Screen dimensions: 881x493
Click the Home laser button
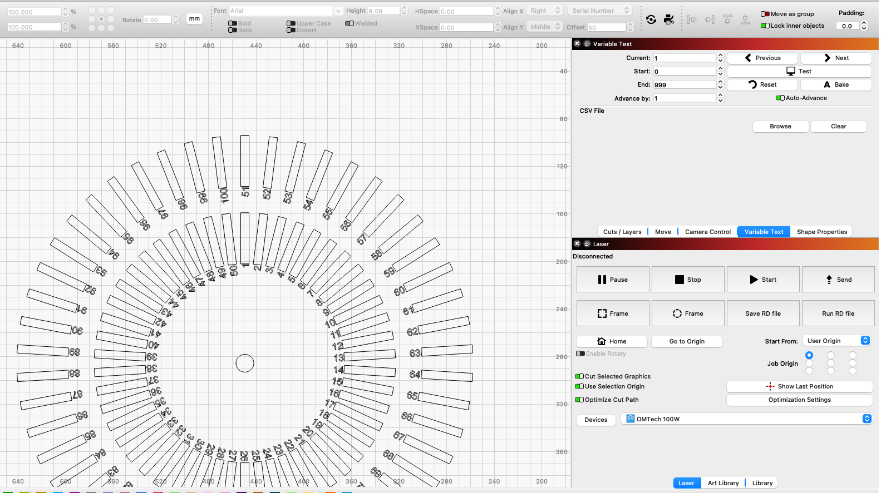coord(611,341)
